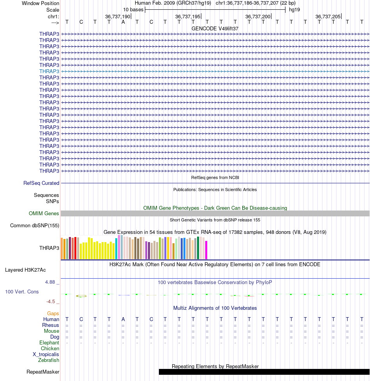Click the gray OMIM Genes item bar

[x=215, y=214]
